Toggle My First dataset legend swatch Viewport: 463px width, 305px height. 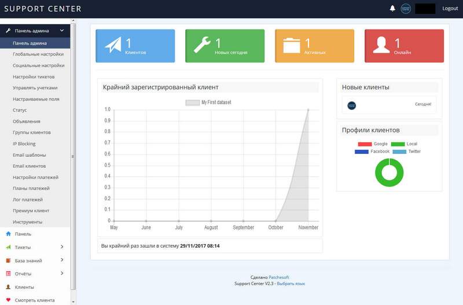(x=192, y=102)
